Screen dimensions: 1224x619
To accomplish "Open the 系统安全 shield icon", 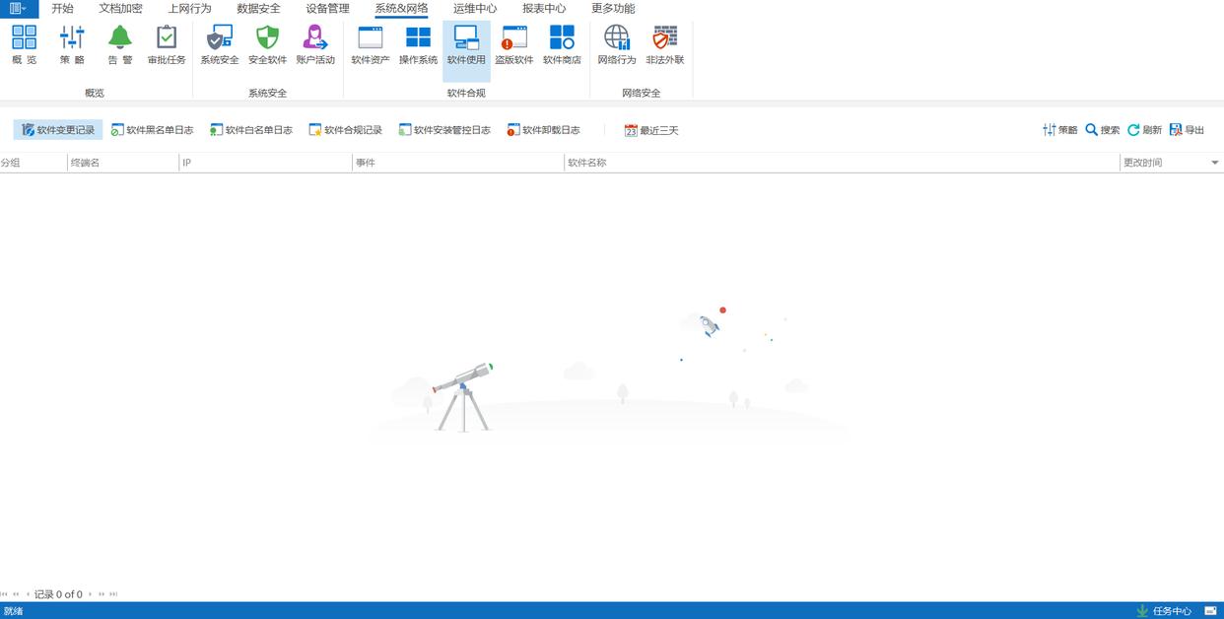I will [219, 44].
